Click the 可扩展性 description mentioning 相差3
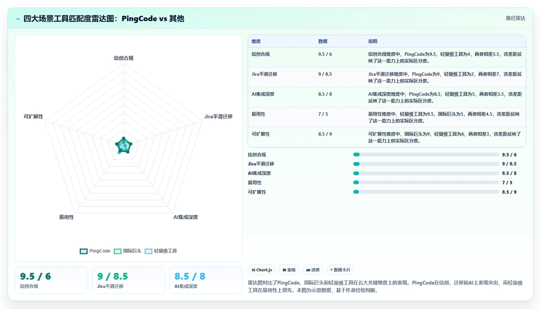Viewport: 541px width, 309px height. [445, 137]
